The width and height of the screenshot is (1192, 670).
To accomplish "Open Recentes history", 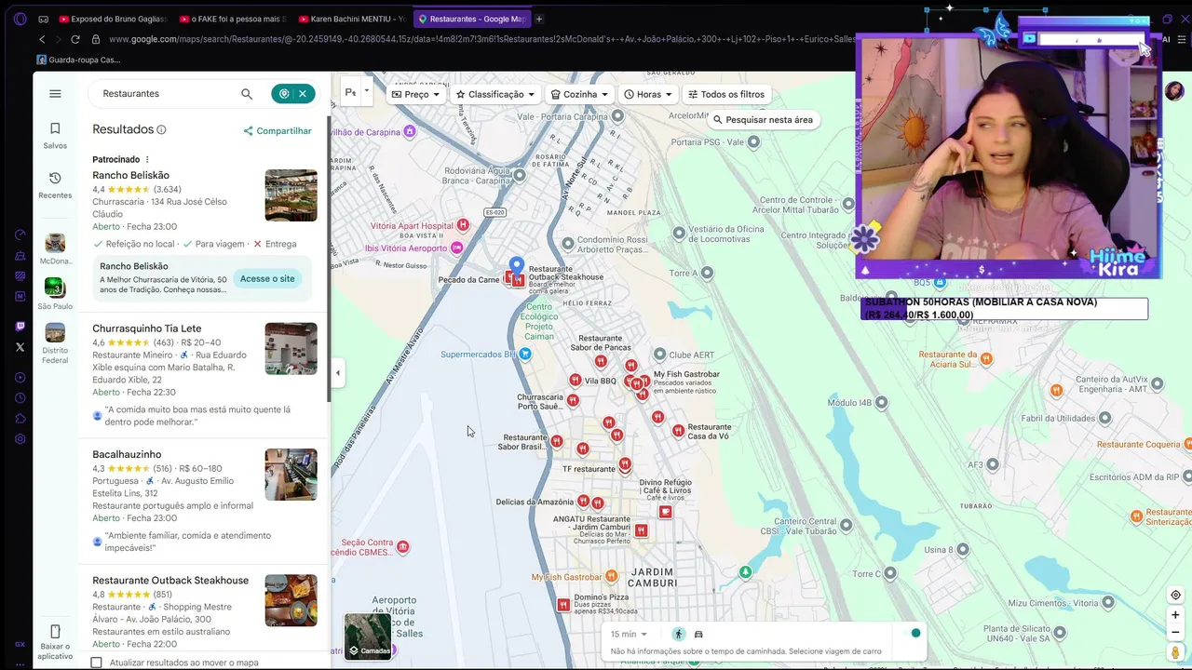I will (55, 184).
